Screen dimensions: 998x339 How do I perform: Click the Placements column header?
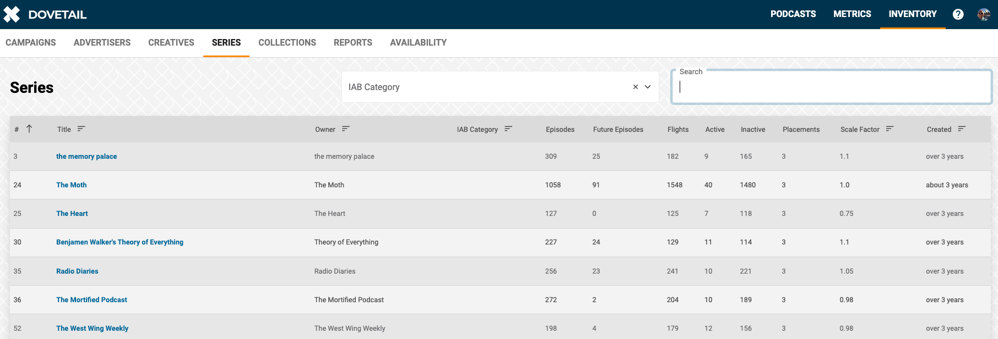[801, 130]
